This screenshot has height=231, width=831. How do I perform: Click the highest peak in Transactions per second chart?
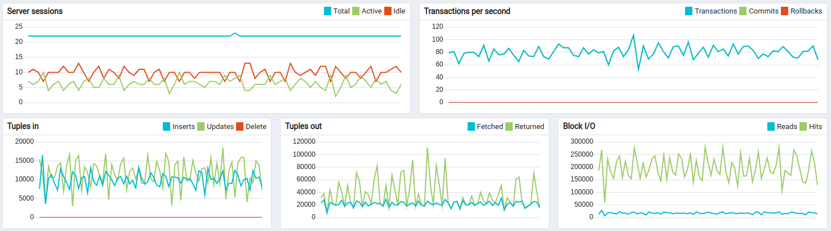[633, 35]
